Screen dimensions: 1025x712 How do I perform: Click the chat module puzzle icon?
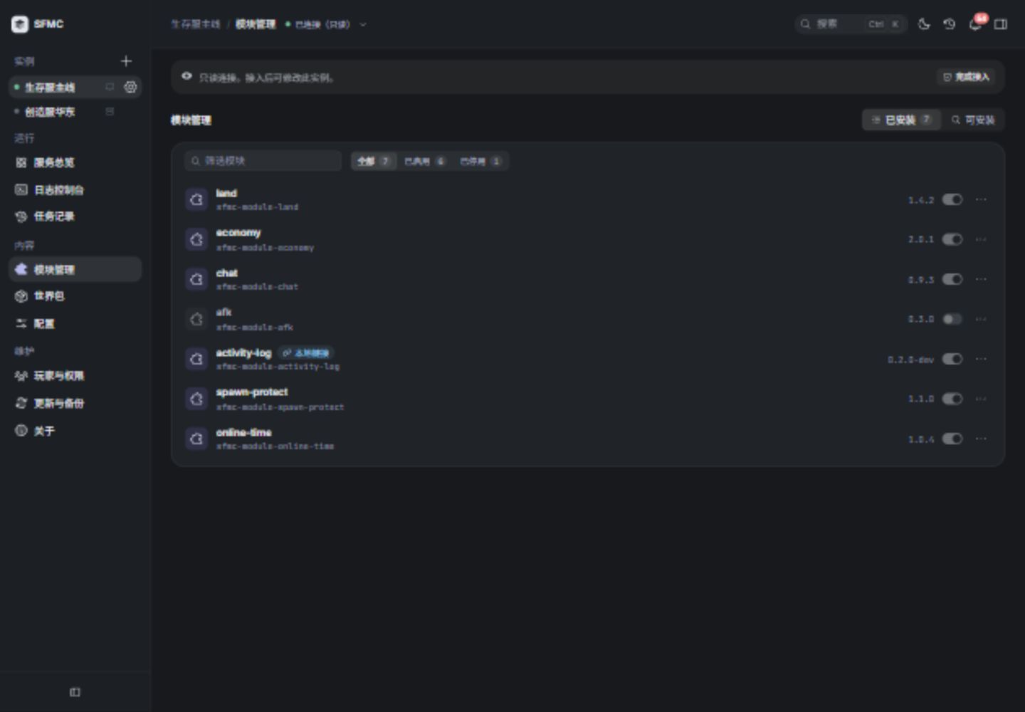click(196, 279)
